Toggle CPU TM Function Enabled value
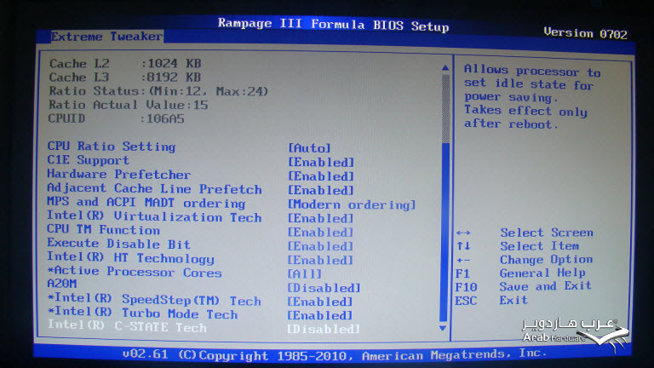654x368 pixels. [321, 233]
